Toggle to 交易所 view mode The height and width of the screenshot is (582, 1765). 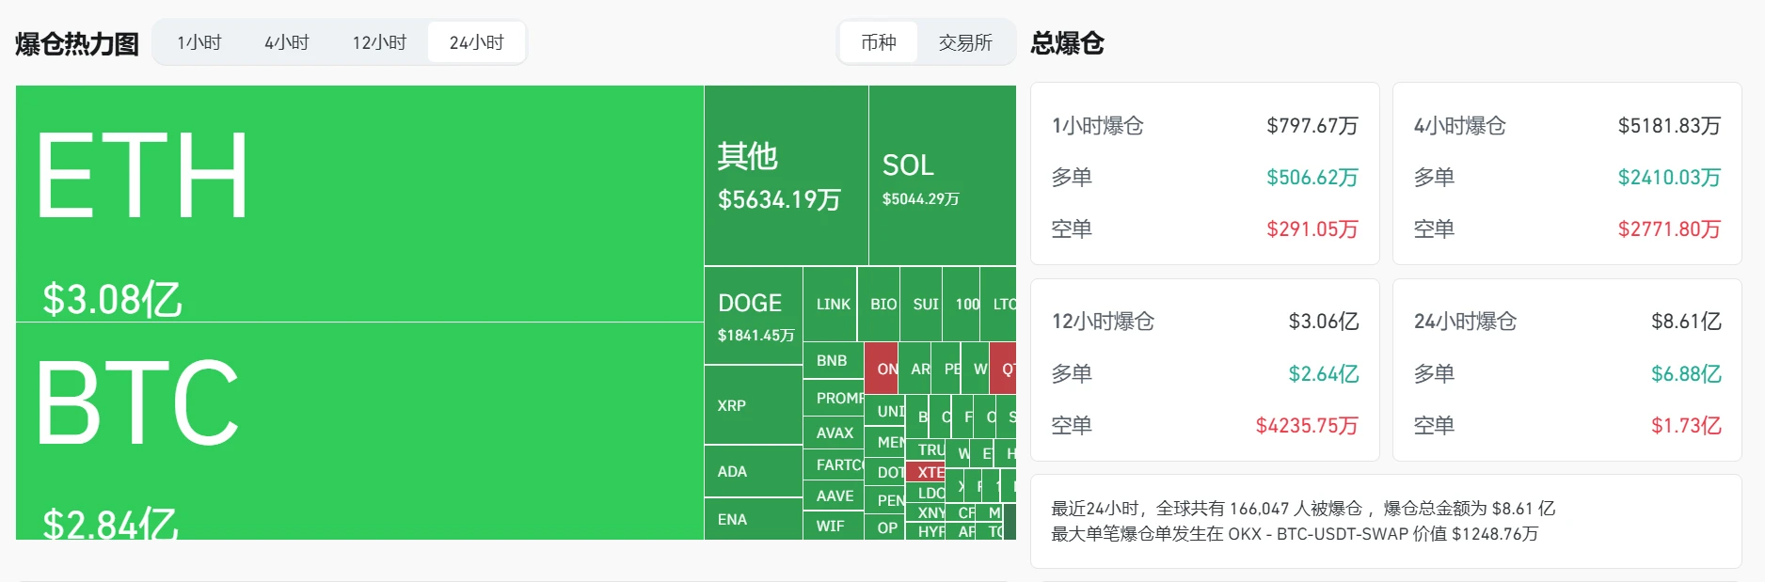[965, 41]
